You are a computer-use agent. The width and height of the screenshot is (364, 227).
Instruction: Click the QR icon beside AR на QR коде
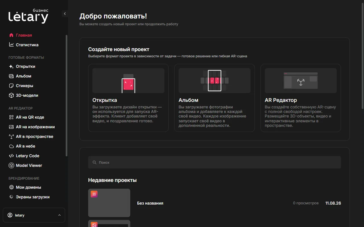11,117
